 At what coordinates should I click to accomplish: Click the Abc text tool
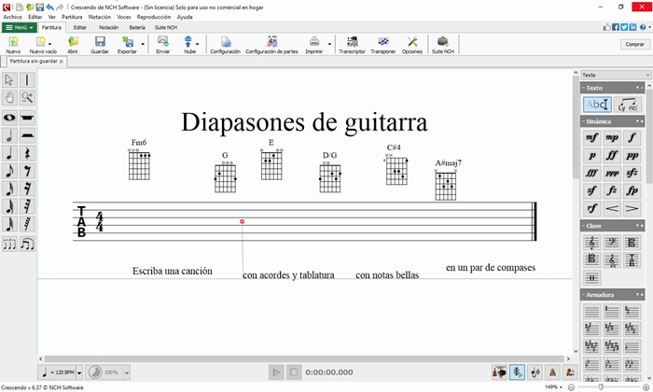[597, 105]
